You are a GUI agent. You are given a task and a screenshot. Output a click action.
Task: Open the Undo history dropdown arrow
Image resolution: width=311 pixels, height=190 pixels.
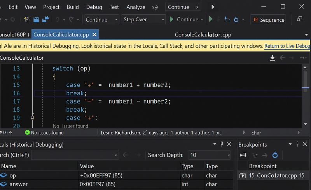click(64, 20)
